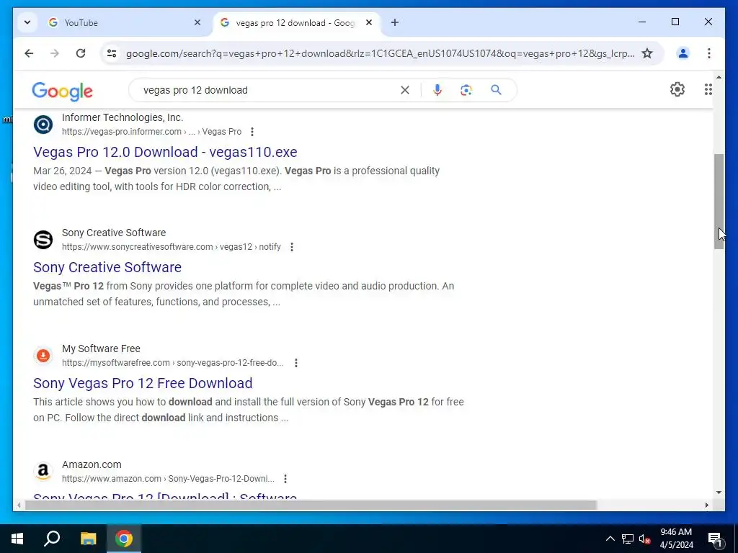Open Windows taskbar search
This screenshot has width=738, height=553.
(52, 539)
